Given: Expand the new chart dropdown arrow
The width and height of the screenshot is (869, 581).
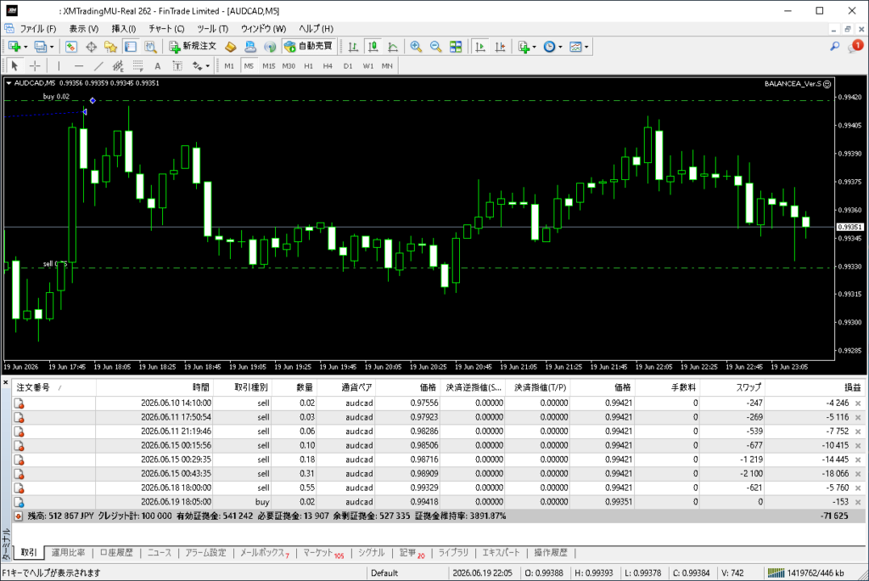Looking at the screenshot, I should 25,48.
